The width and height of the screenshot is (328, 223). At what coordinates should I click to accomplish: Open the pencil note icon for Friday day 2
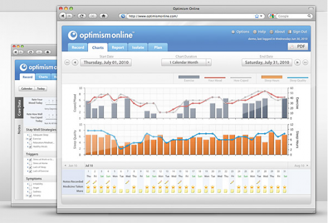tap(95, 182)
